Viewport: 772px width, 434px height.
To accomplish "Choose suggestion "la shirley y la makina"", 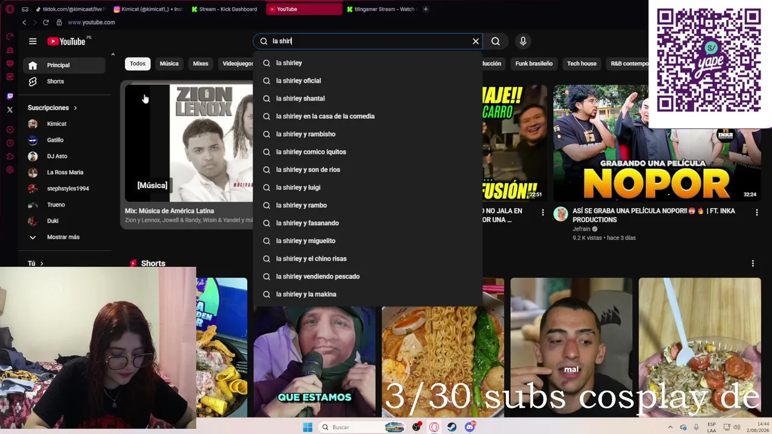I will pos(368,294).
